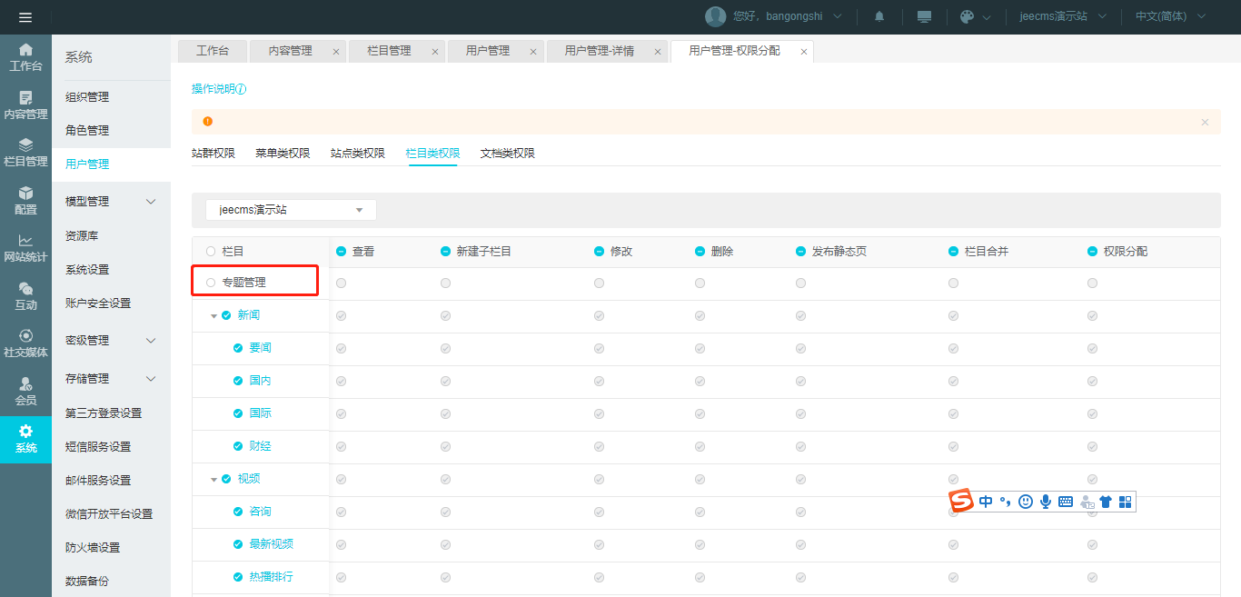Click the 操作说明 help link
Screen dimensions: 1241x597
[218, 89]
